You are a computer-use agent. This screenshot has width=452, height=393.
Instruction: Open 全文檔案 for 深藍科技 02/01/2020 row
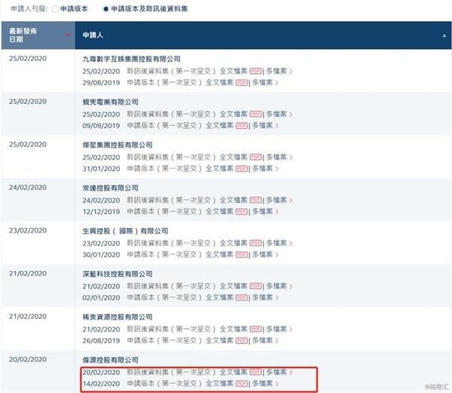coord(219,297)
